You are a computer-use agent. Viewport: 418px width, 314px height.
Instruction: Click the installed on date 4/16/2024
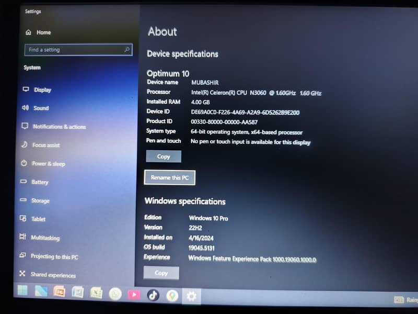click(x=201, y=238)
